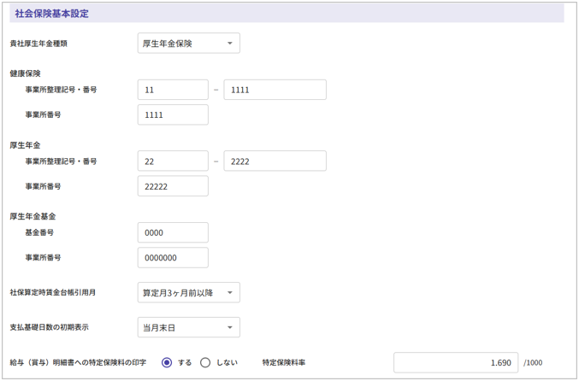Screen dimensions: 579x381
Task: Expand the 社保算定時賃金台帳引用月 combo box
Action: coord(188,293)
